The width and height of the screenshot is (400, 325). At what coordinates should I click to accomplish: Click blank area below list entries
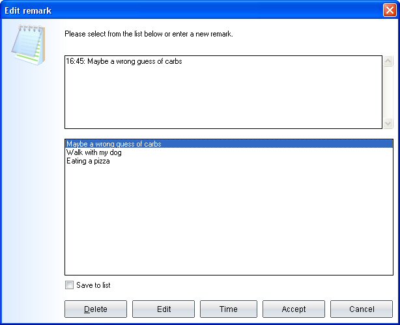(x=228, y=221)
